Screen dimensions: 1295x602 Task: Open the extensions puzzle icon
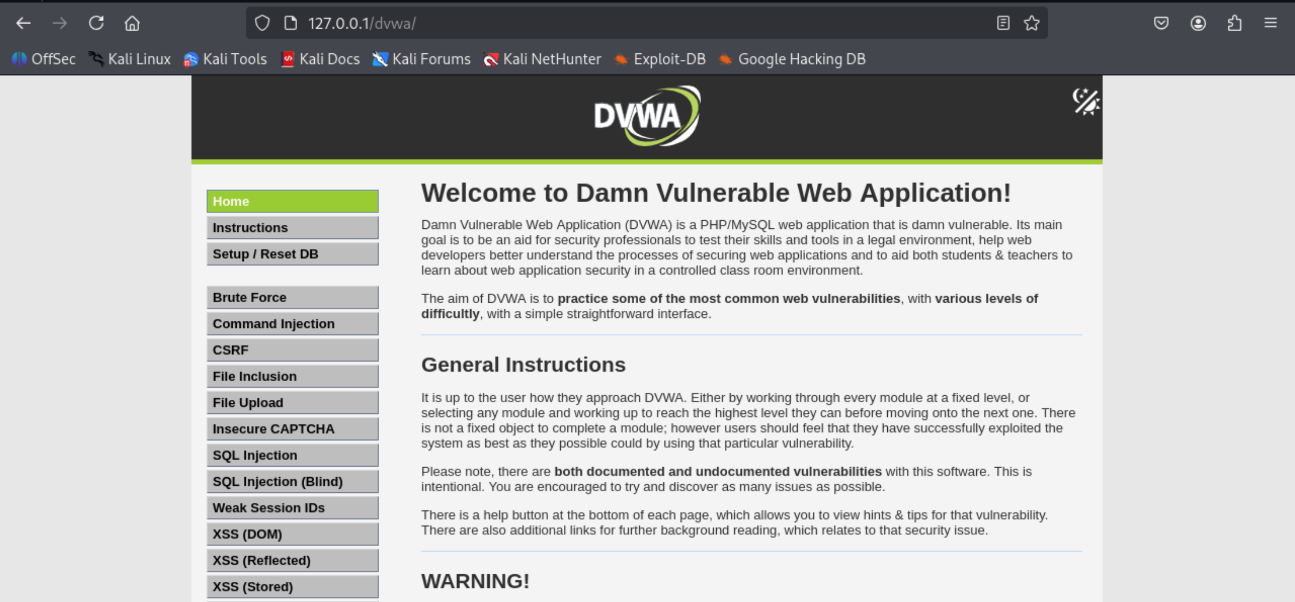point(1234,23)
